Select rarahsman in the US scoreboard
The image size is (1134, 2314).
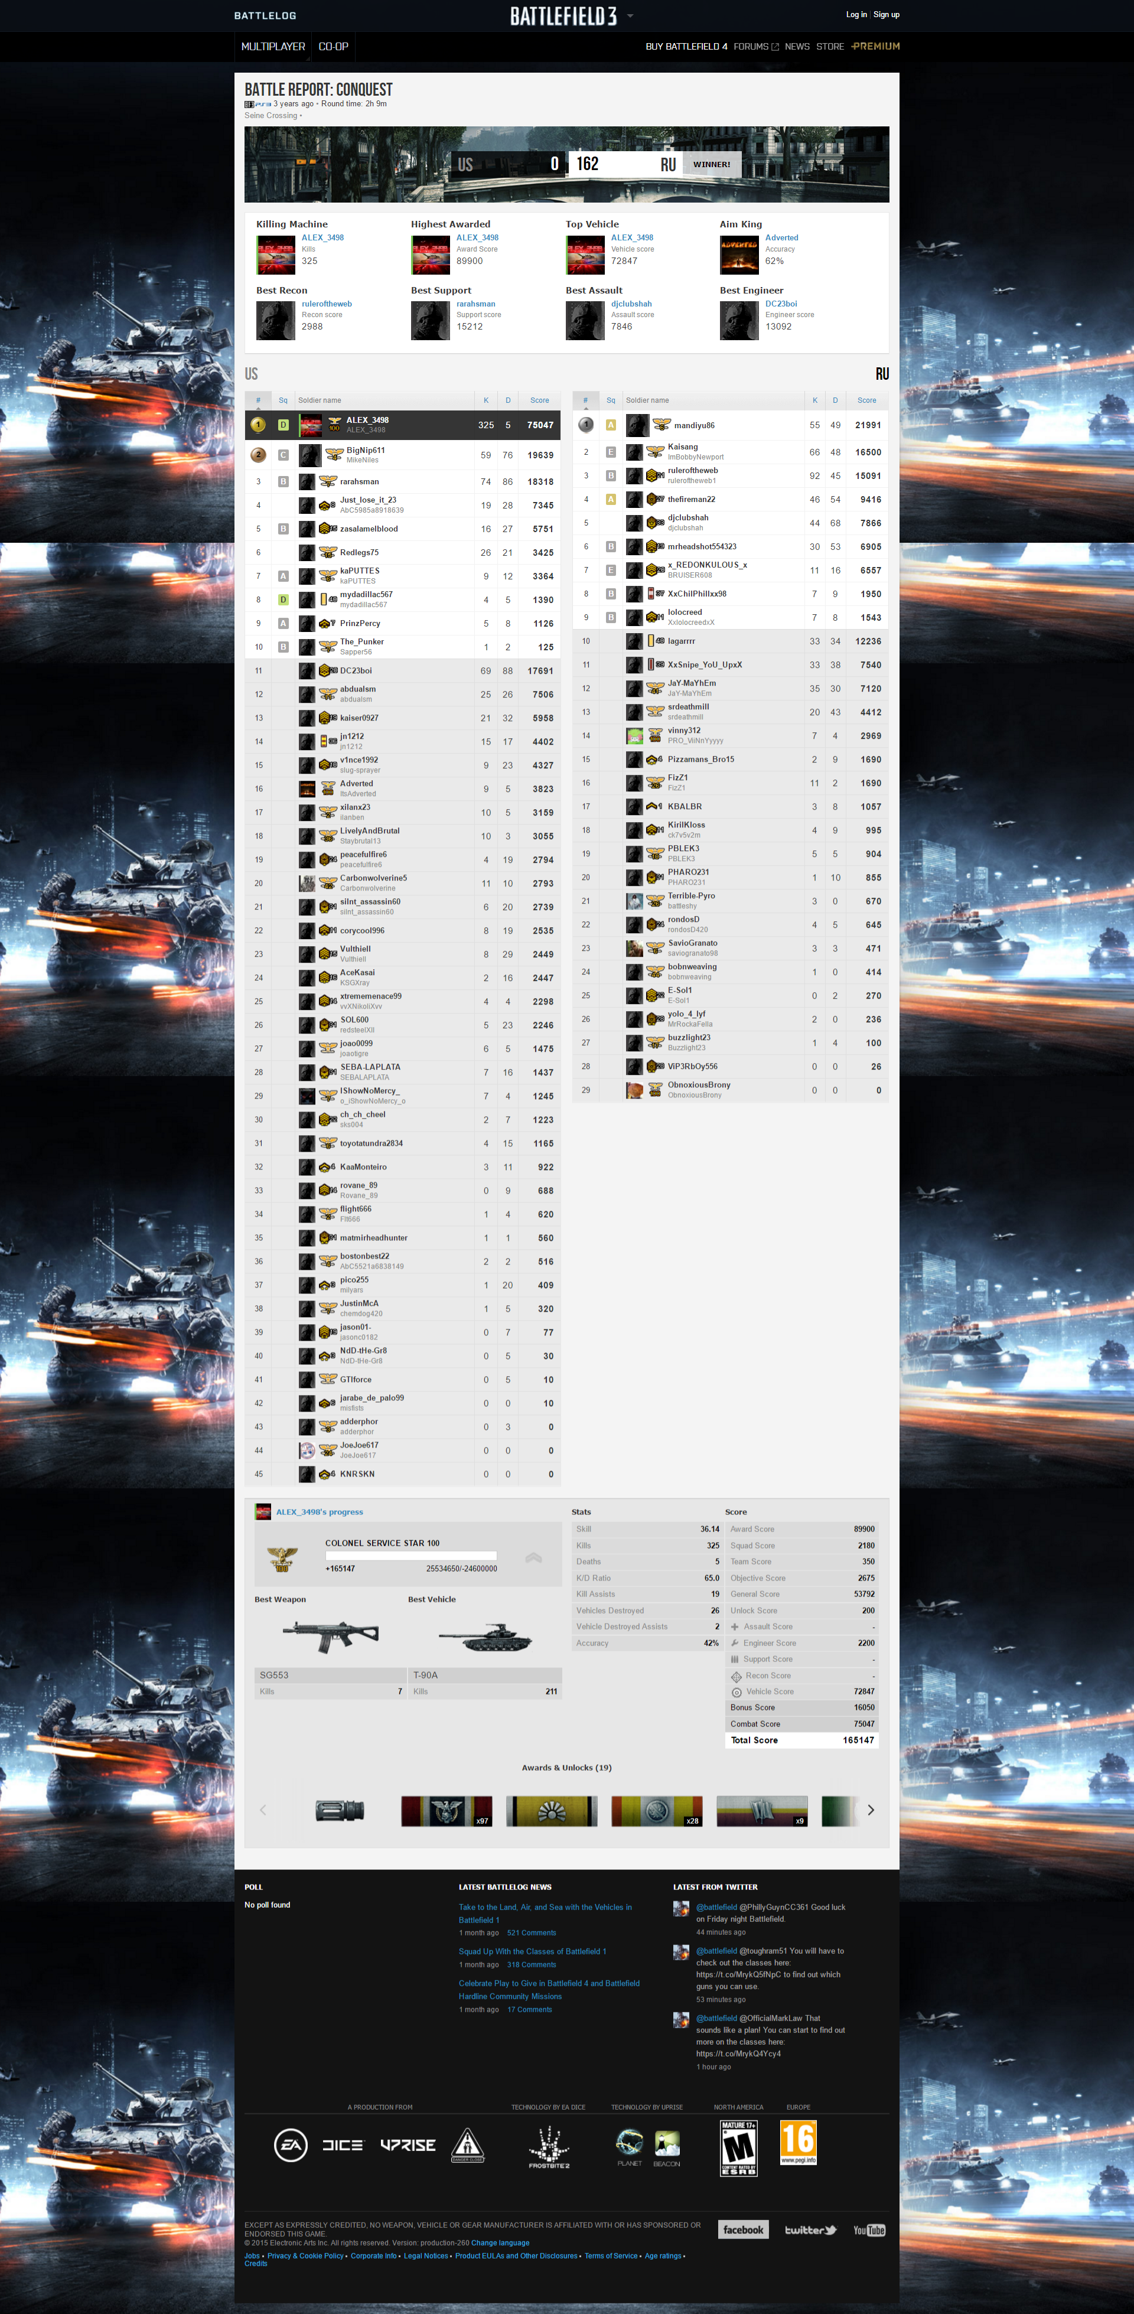click(x=360, y=481)
